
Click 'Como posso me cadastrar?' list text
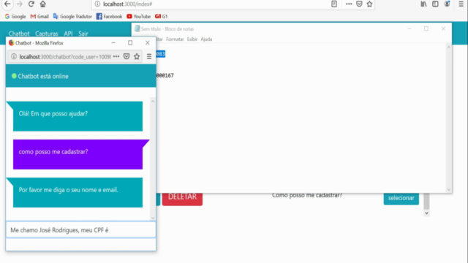click(x=307, y=195)
